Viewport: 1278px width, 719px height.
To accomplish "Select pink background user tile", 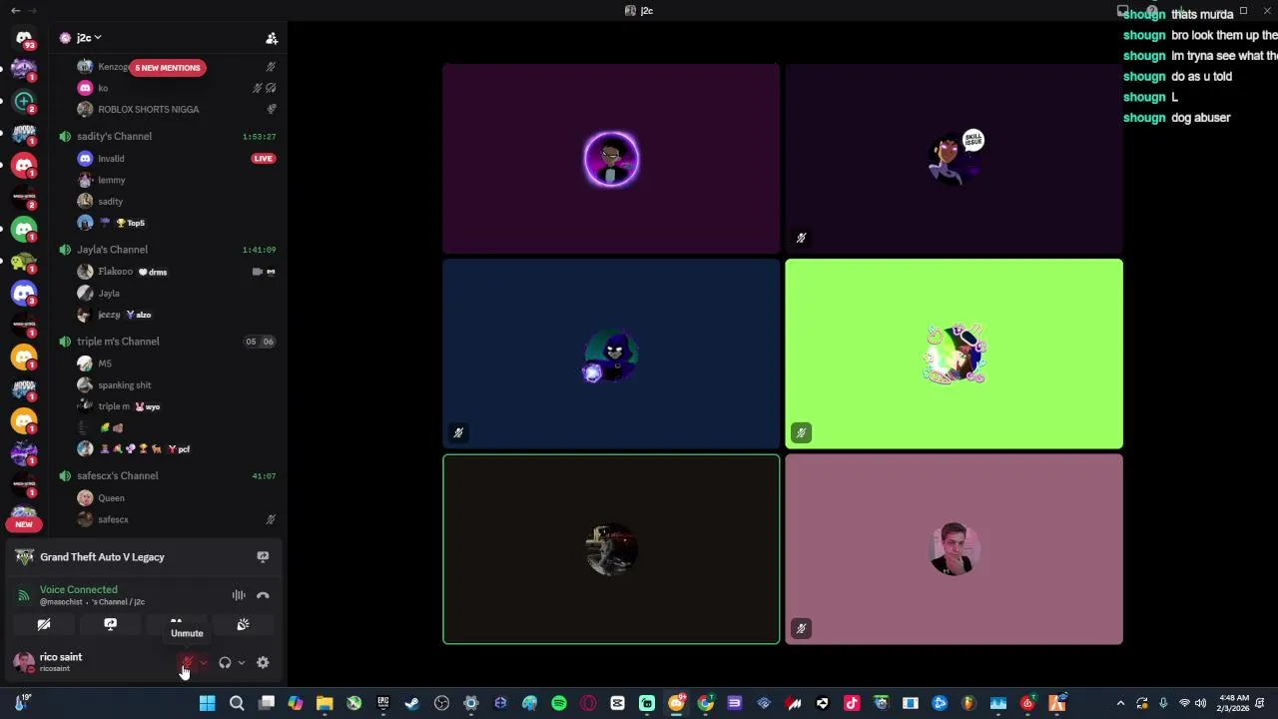I will [x=954, y=549].
